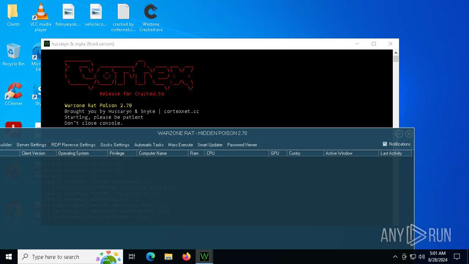This screenshot has width=469, height=264.
Task: Open the 'cracked by cortexnet' text file
Action: point(123,17)
